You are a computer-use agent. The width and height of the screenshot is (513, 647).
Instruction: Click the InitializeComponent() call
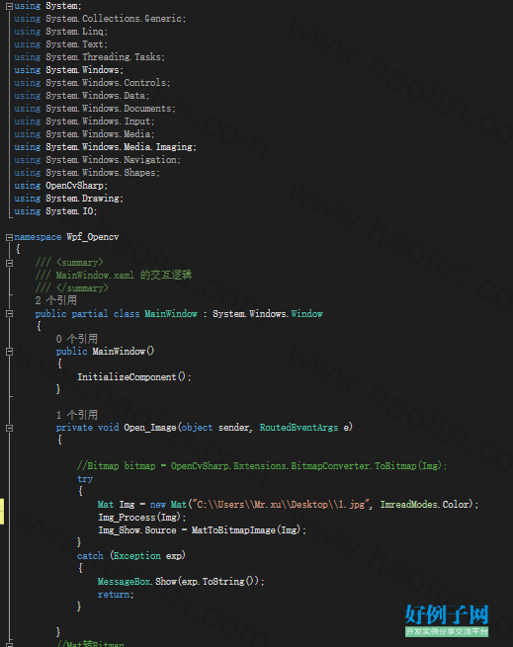(x=133, y=377)
